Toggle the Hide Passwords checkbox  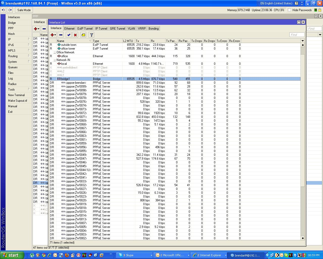point(290,10)
